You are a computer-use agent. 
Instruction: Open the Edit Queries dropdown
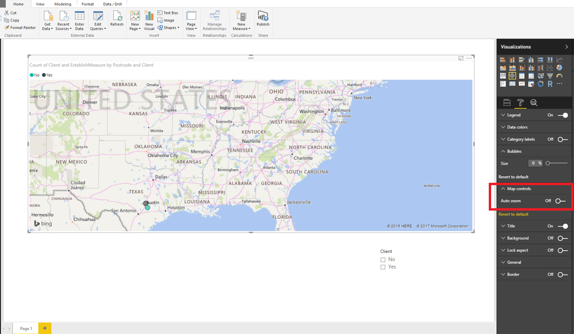click(98, 20)
